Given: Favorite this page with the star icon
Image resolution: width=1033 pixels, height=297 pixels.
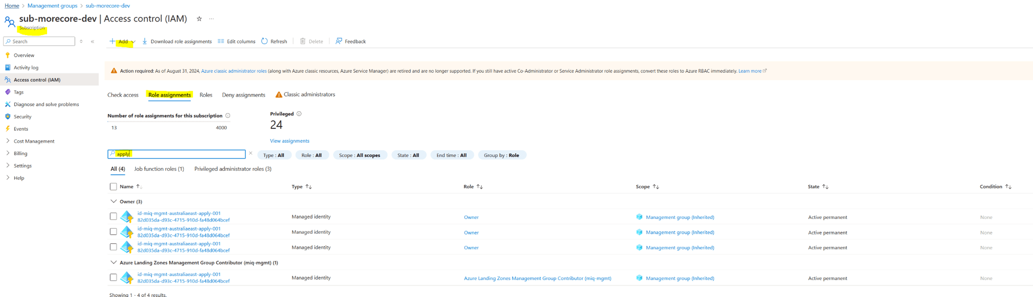Looking at the screenshot, I should point(199,19).
